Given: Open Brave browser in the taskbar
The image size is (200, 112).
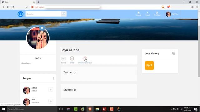Looking at the screenshot, I should (90, 109).
